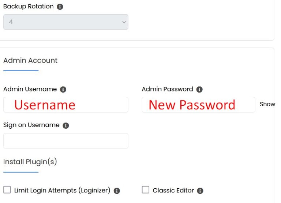The height and width of the screenshot is (203, 281).
Task: Enable Limit Login Attempts (Loginizer) checkbox
Action: (7, 189)
